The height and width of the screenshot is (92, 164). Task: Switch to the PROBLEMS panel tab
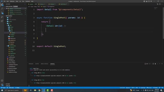coord(31,64)
